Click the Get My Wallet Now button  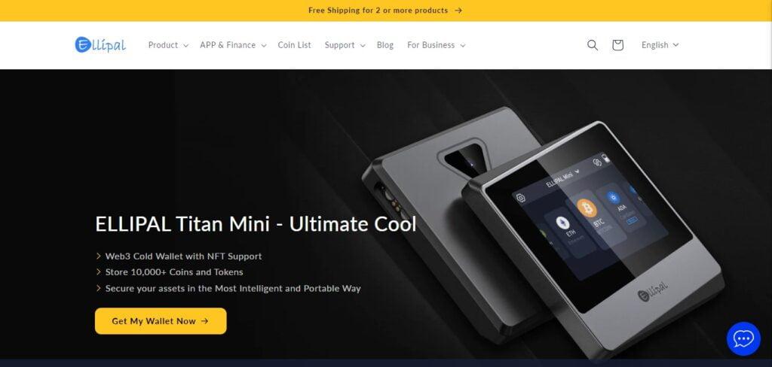[161, 321]
